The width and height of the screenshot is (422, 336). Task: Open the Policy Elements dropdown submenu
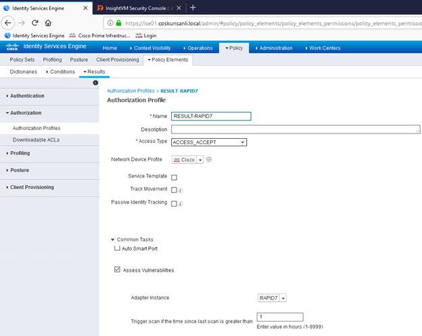click(x=168, y=60)
